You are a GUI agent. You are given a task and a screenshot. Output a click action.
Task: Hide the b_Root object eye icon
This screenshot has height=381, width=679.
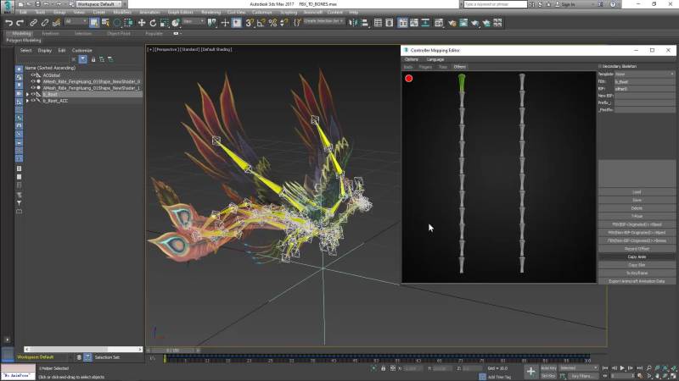pyautogui.click(x=33, y=94)
